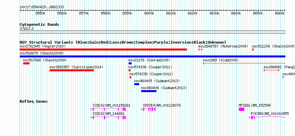The width and height of the screenshot is (295, 136).
Task: Click the 8630k ruler tick label
Action: click(215, 14)
